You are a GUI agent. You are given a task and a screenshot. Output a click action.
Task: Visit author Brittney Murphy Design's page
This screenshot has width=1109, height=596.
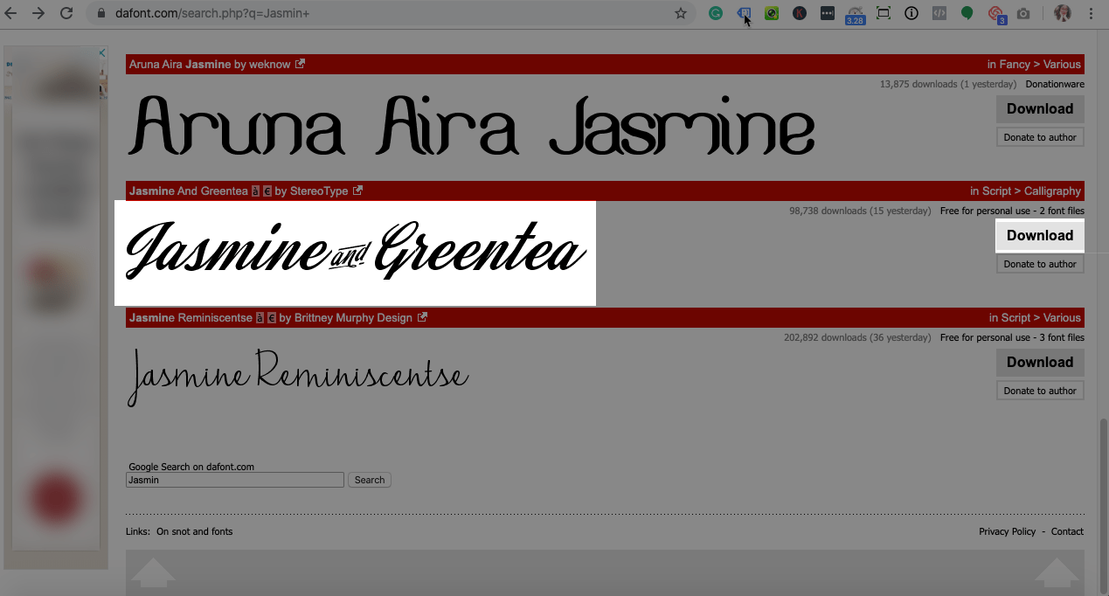[353, 317]
